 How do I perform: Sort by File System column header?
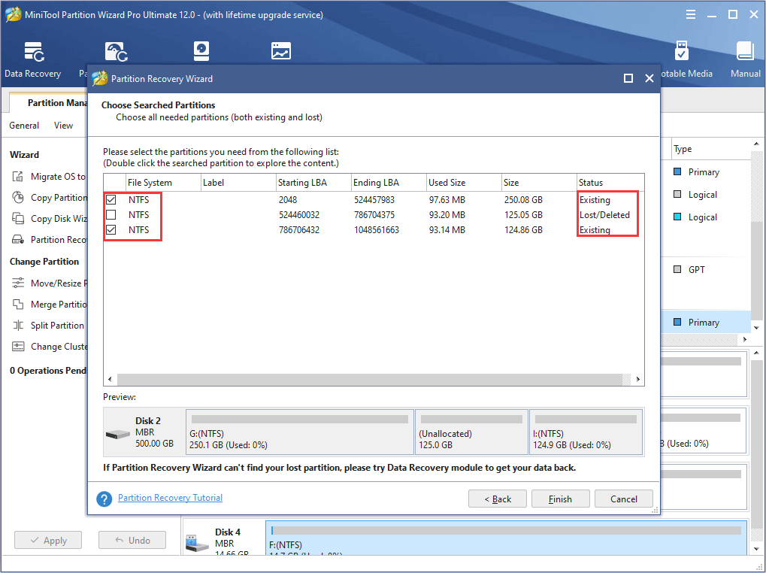(x=163, y=183)
